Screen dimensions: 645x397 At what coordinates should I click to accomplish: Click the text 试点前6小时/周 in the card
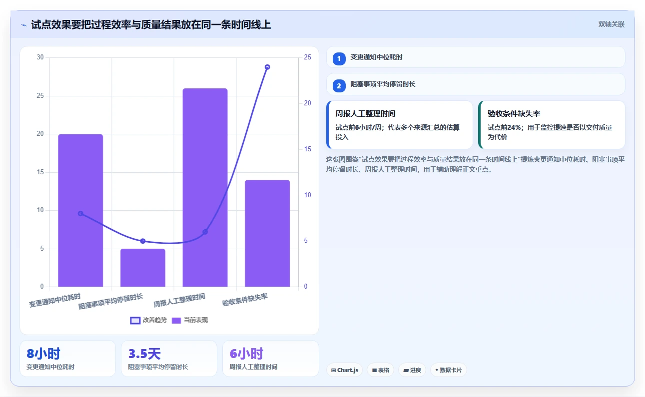pos(359,127)
